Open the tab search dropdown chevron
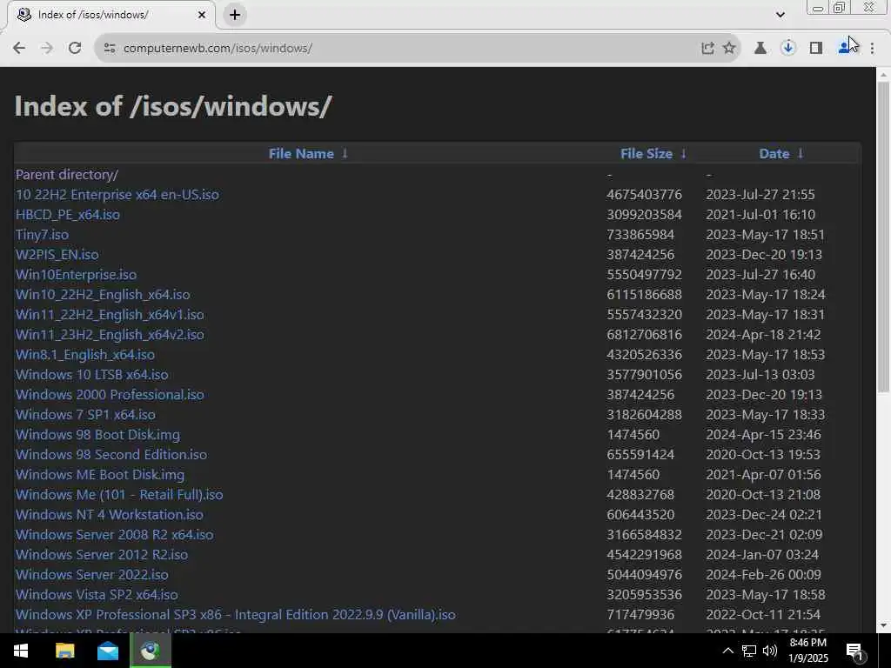This screenshot has width=891, height=668. pyautogui.click(x=780, y=15)
